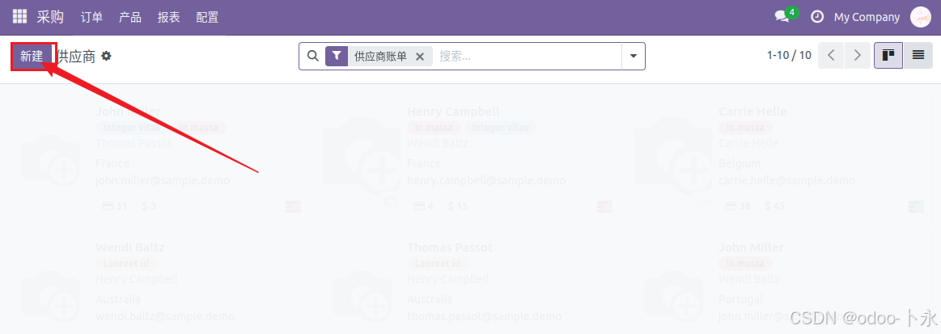The width and height of the screenshot is (941, 334).
Task: Expand the search options dropdown arrow
Action: pyautogui.click(x=634, y=57)
